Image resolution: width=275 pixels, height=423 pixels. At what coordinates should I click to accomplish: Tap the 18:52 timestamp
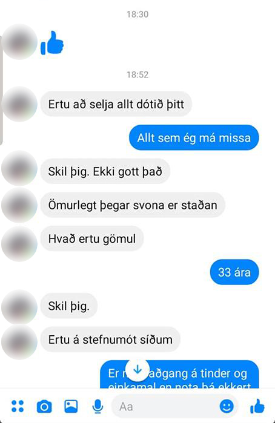(137, 74)
